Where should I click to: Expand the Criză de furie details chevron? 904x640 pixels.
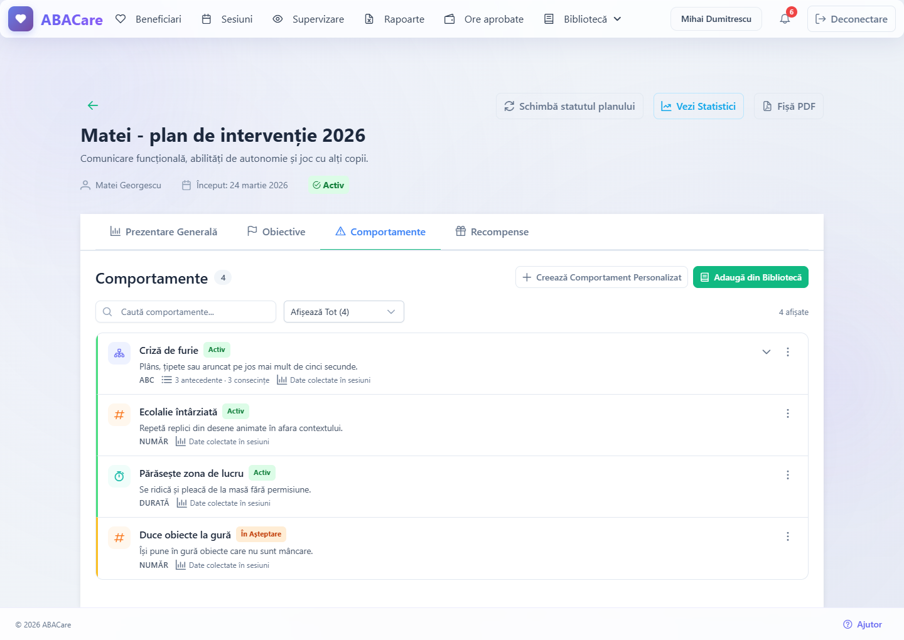point(767,352)
